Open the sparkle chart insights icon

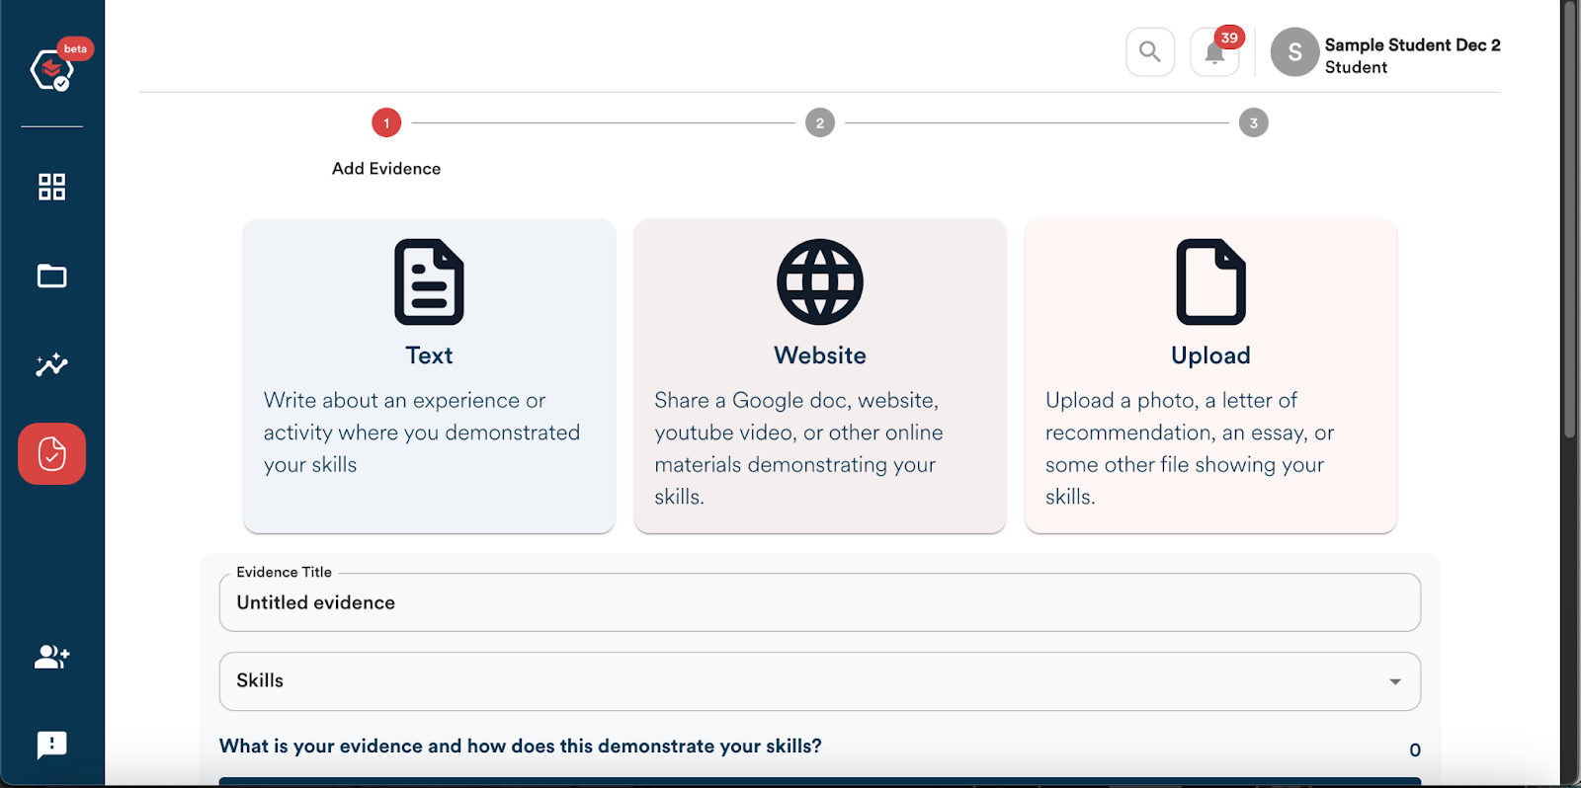(51, 364)
